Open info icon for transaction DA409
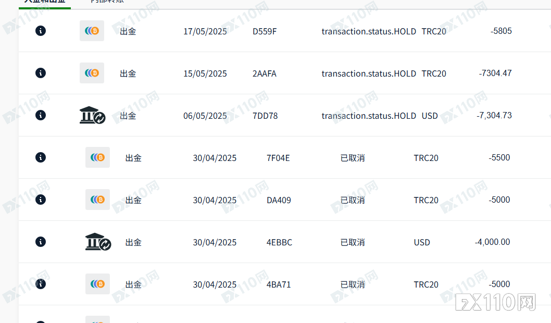This screenshot has height=323, width=551. [41, 200]
